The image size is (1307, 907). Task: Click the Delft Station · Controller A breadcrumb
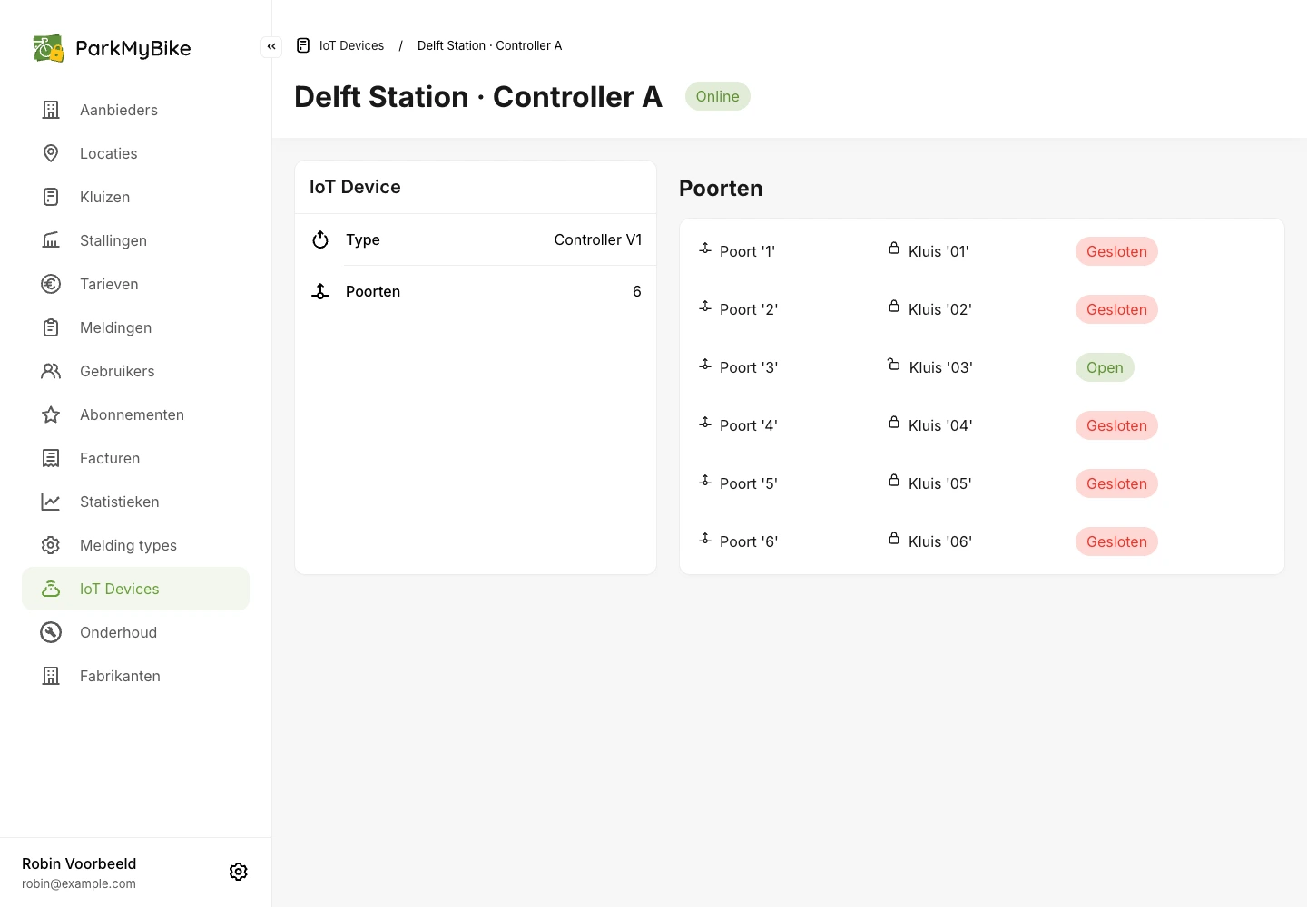coord(489,45)
